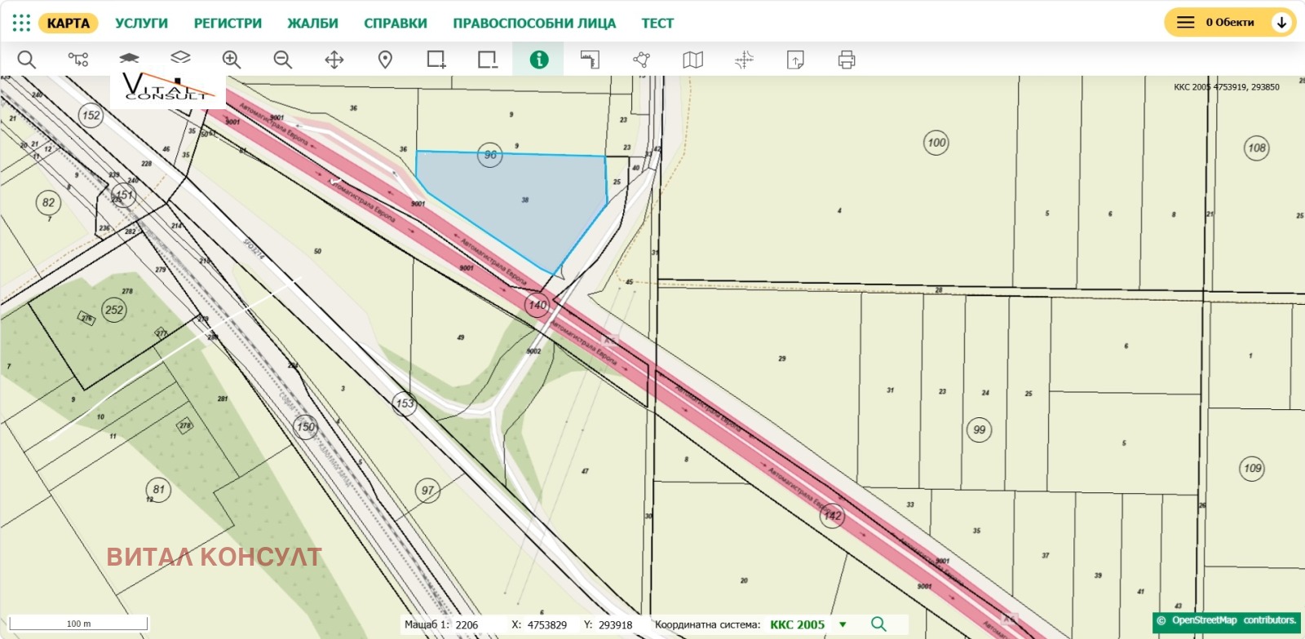This screenshot has height=639, width=1305.
Task: Activate remove rectangle selection tool
Action: click(x=488, y=59)
